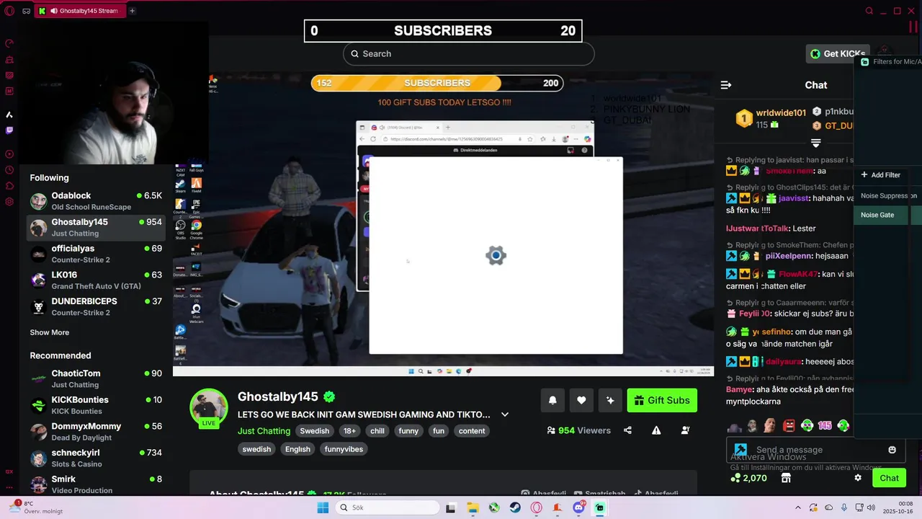
Task: Open the player icon in Opera sidebar
Action: [9, 154]
